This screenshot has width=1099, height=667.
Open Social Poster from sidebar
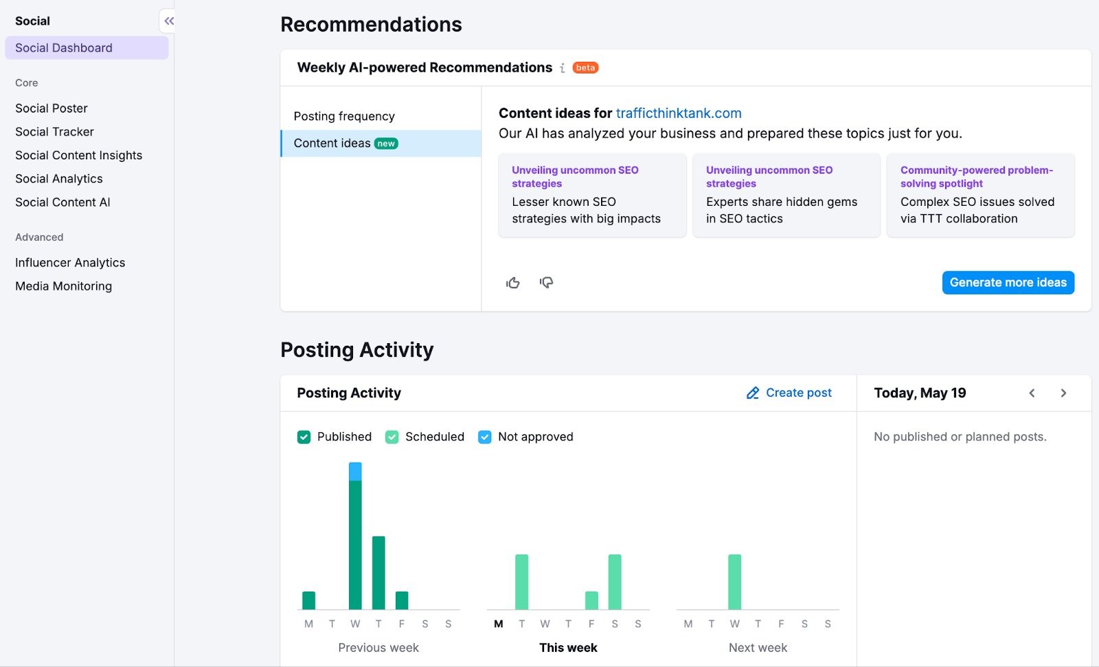52,108
